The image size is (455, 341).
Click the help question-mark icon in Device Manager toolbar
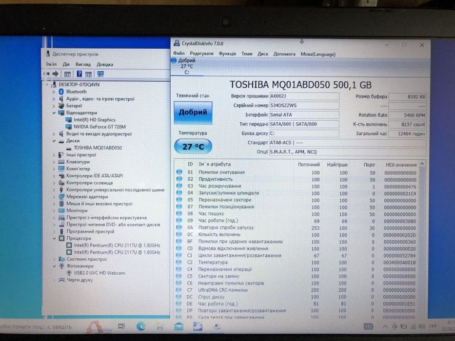(x=79, y=74)
